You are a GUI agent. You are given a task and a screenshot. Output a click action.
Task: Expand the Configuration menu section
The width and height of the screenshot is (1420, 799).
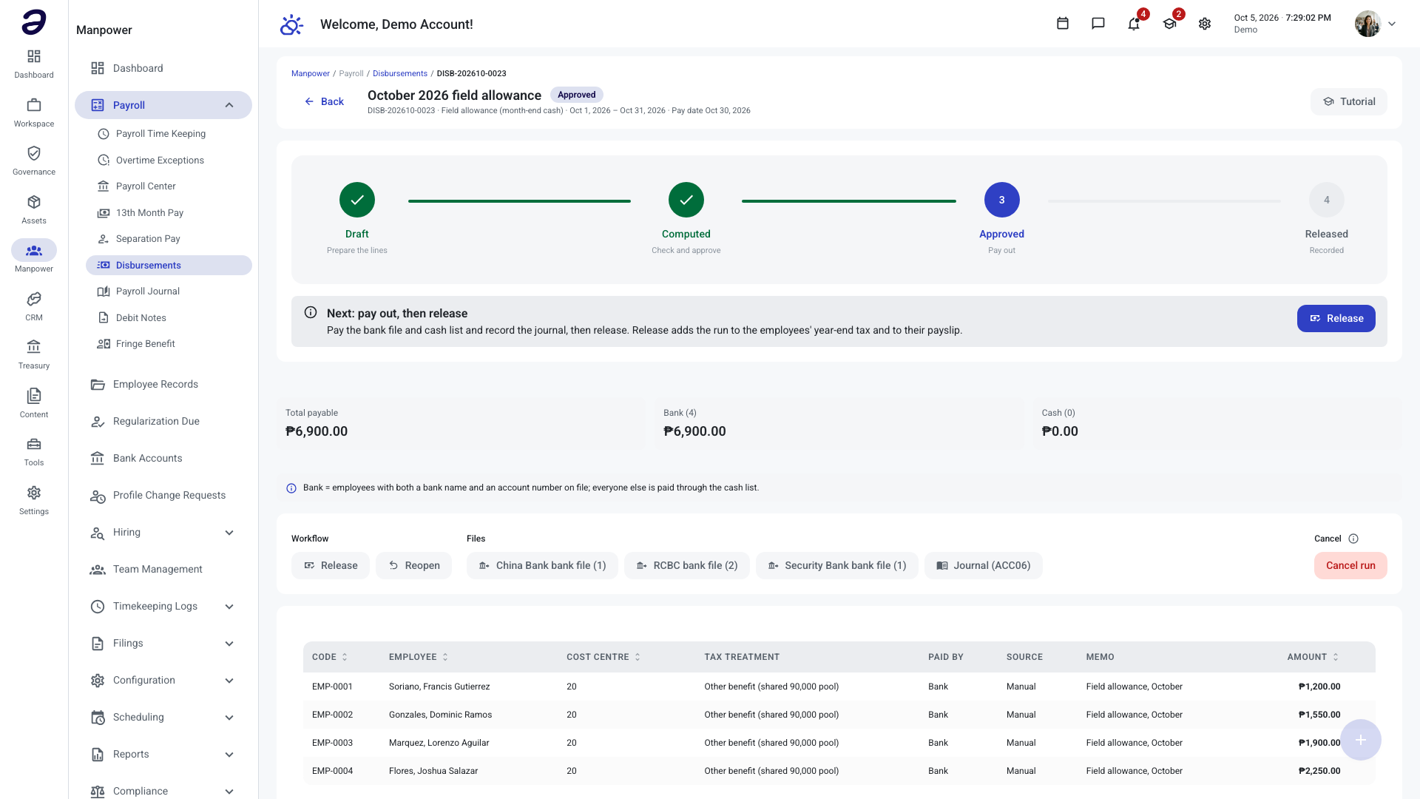pyautogui.click(x=229, y=681)
